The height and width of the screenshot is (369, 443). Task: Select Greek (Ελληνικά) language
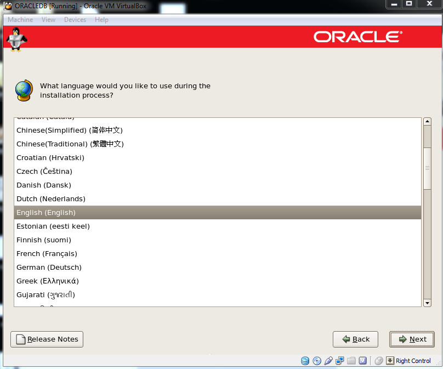(x=218, y=281)
